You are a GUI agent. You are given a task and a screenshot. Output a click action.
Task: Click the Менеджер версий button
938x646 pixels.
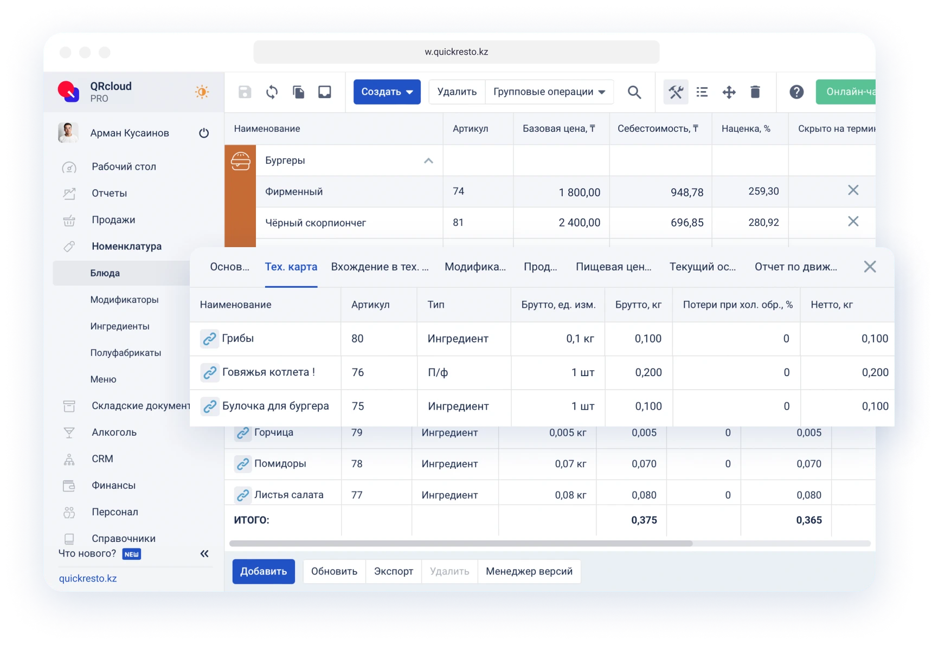(529, 571)
